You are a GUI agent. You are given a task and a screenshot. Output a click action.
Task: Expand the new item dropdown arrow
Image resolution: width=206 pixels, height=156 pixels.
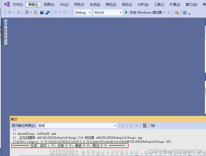[31, 13]
